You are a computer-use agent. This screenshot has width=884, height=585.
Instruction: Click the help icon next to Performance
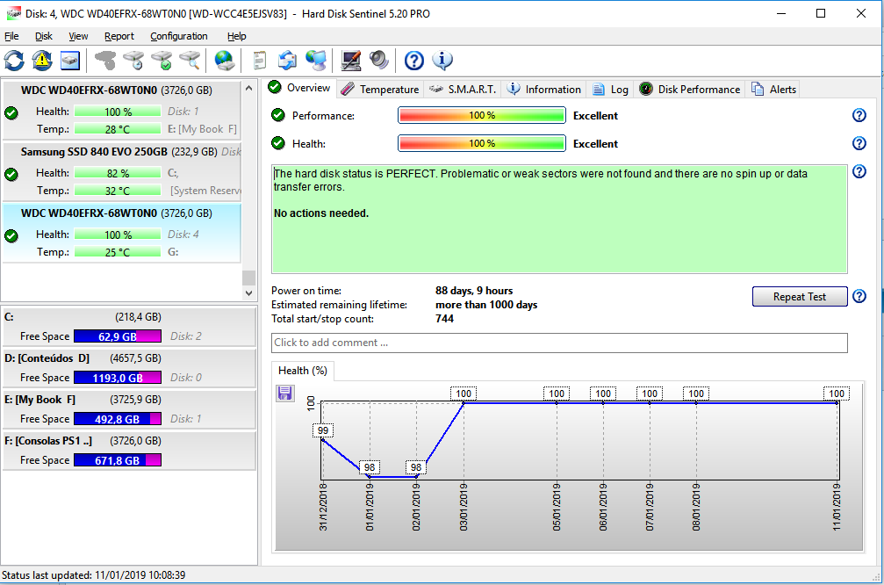point(859,115)
